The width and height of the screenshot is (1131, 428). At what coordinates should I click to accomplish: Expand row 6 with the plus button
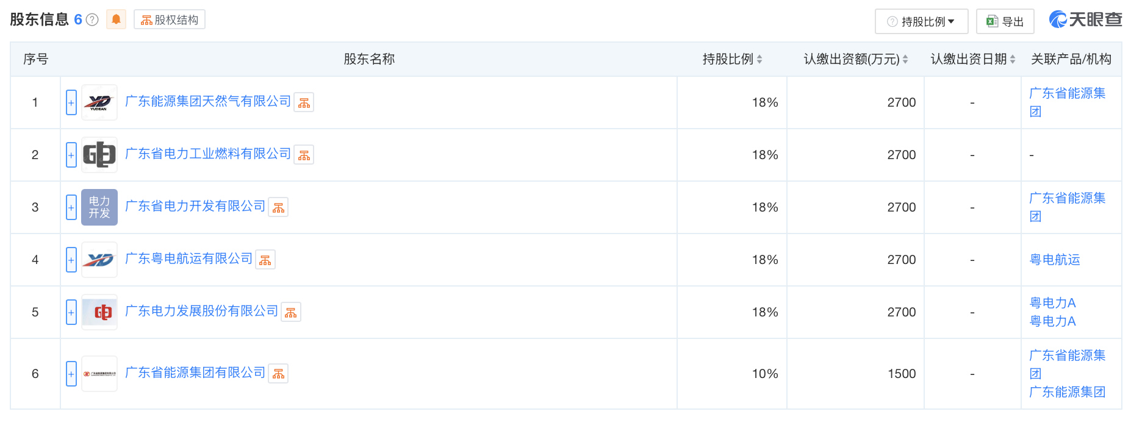tap(71, 374)
